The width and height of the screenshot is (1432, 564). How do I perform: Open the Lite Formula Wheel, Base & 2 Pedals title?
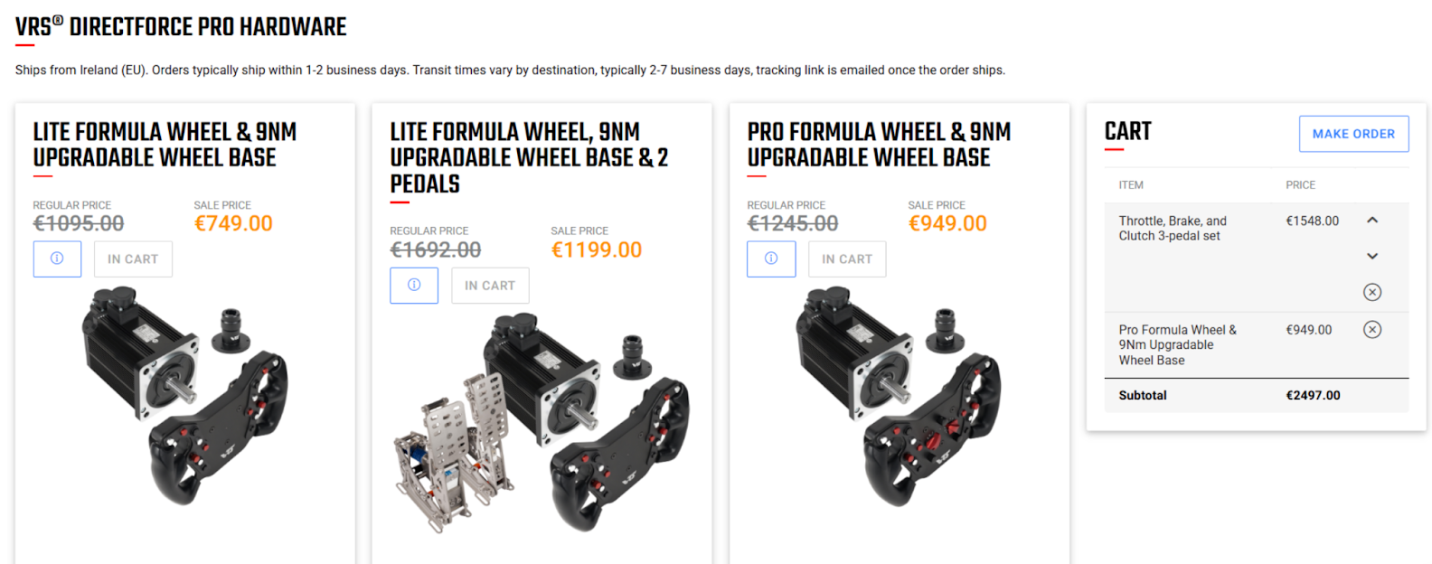(x=529, y=157)
